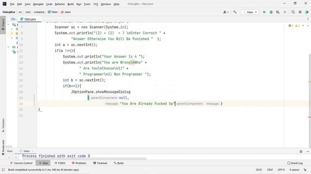
Task: Run the Main configuration with the green play icon
Action: click(264, 12)
